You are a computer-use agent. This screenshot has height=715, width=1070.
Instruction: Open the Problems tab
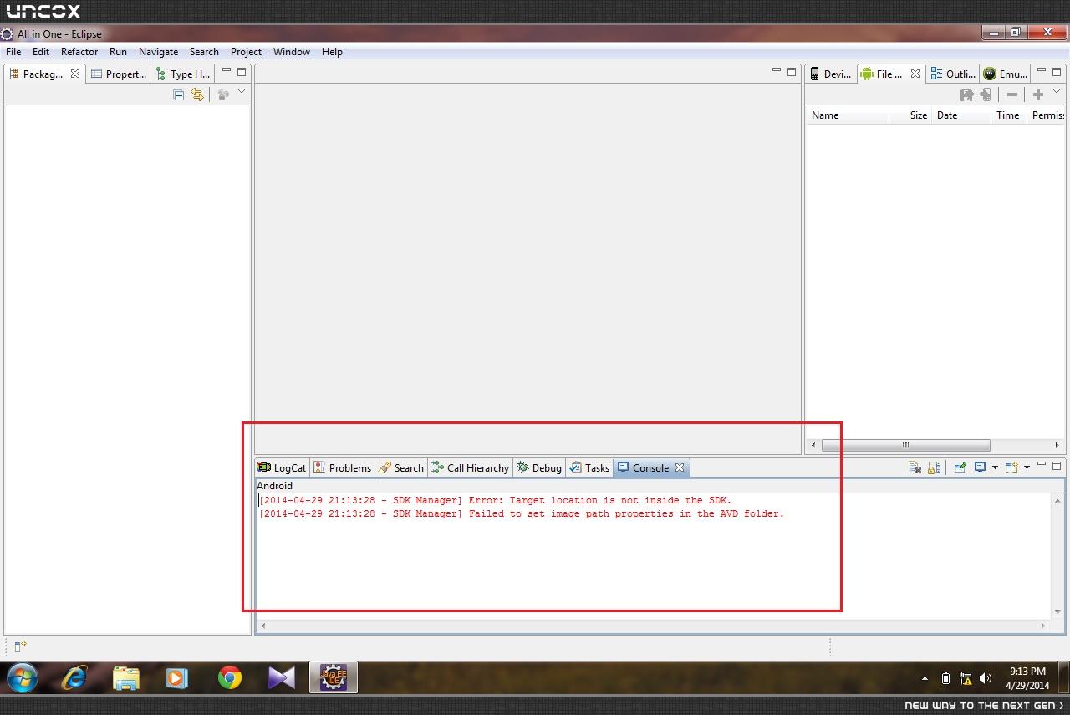pos(342,467)
